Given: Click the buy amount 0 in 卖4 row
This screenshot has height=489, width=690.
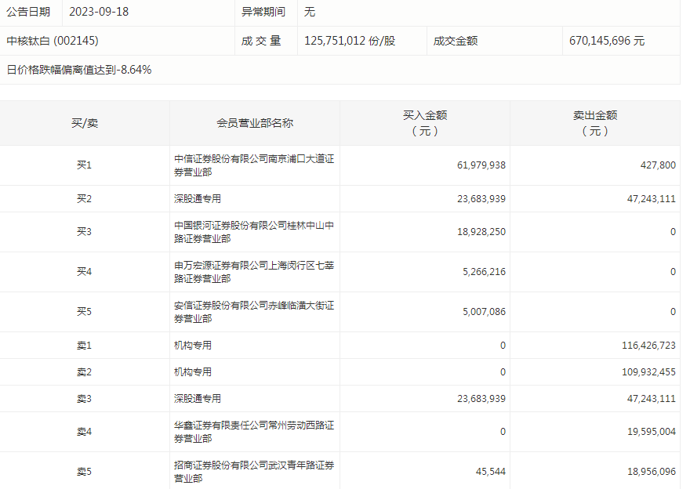Looking at the screenshot, I should tap(503, 432).
